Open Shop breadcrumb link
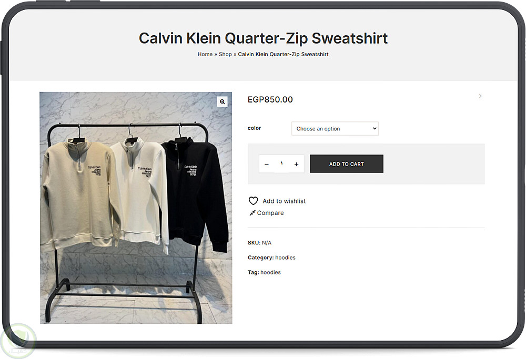 (225, 54)
